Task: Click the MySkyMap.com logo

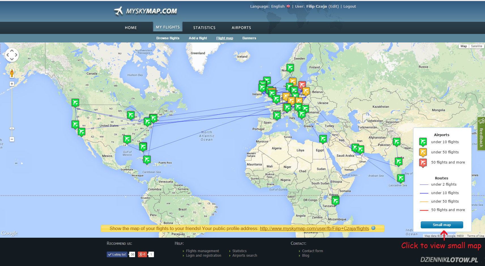Action: pos(146,11)
